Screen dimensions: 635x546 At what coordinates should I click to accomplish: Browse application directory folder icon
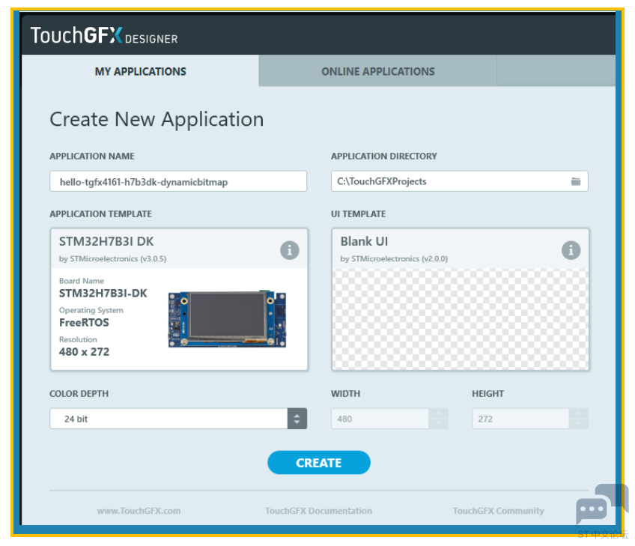point(575,181)
